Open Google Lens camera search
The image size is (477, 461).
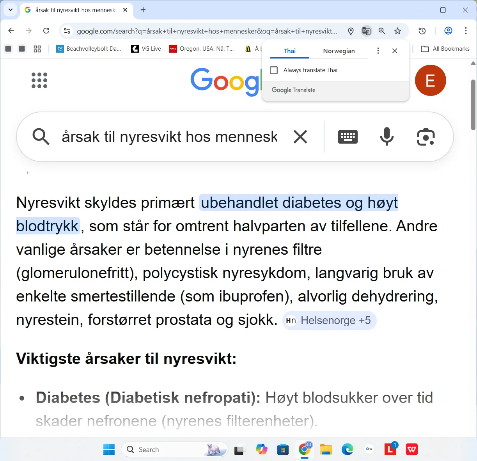(426, 137)
